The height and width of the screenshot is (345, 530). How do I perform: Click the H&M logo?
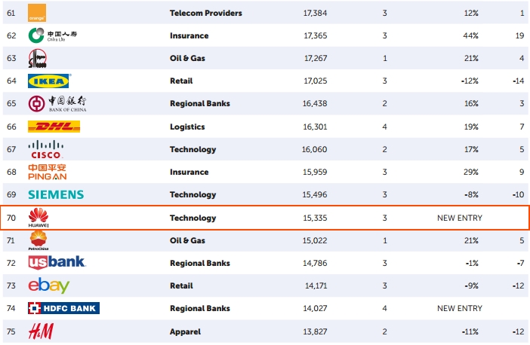[x=41, y=331]
